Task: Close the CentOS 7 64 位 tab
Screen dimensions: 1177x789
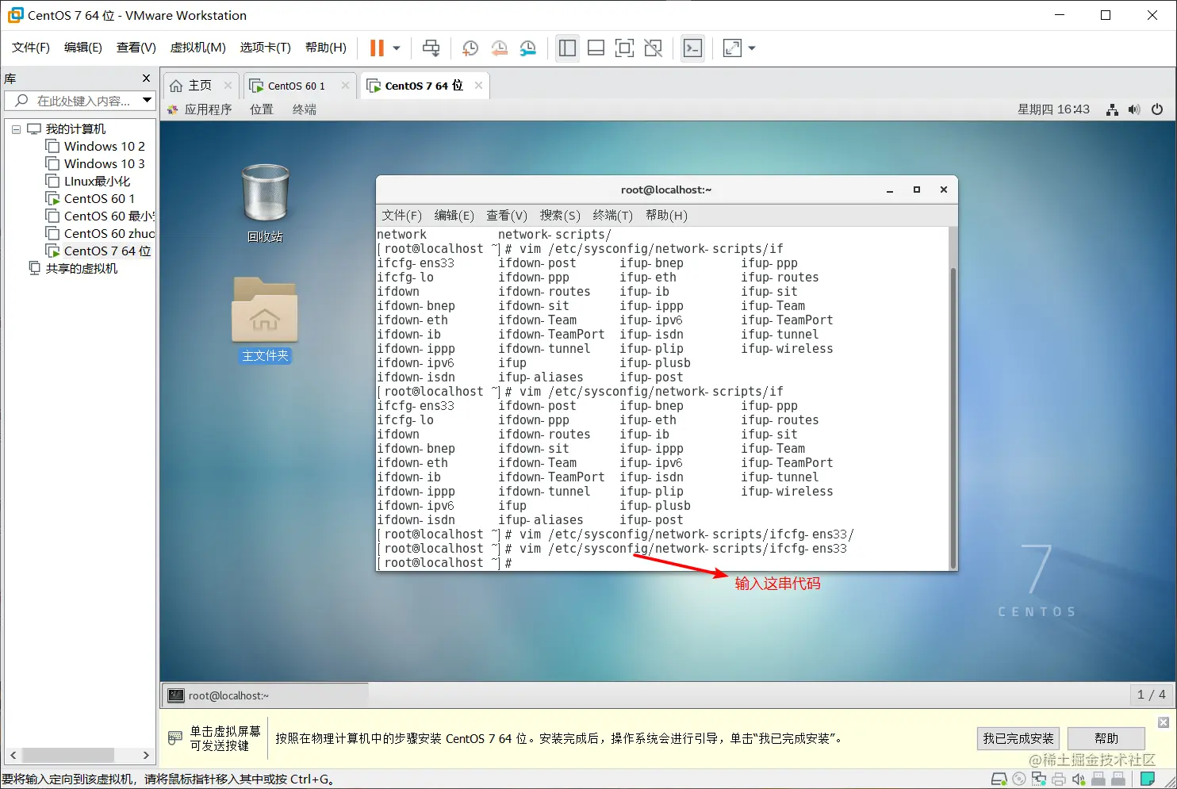Action: tap(478, 86)
